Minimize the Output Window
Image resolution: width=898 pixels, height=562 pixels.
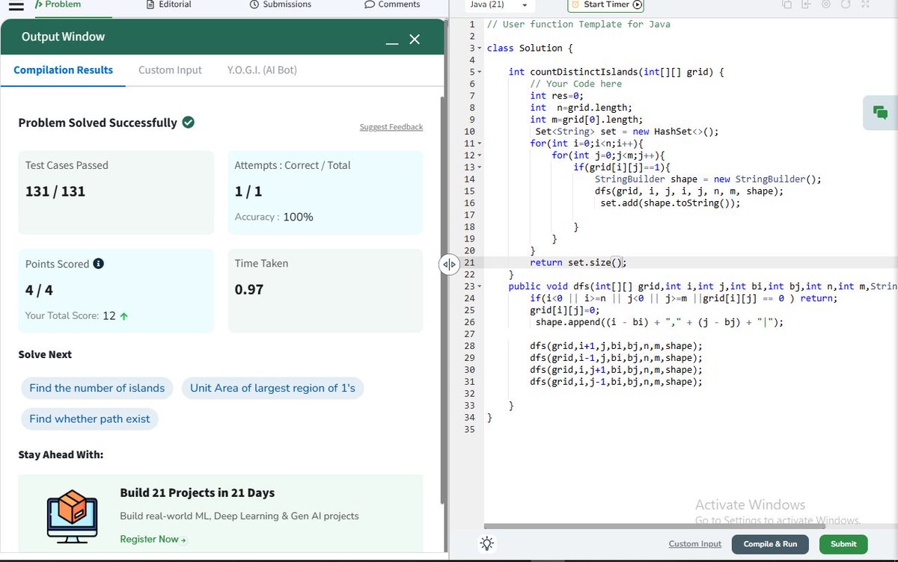point(392,42)
